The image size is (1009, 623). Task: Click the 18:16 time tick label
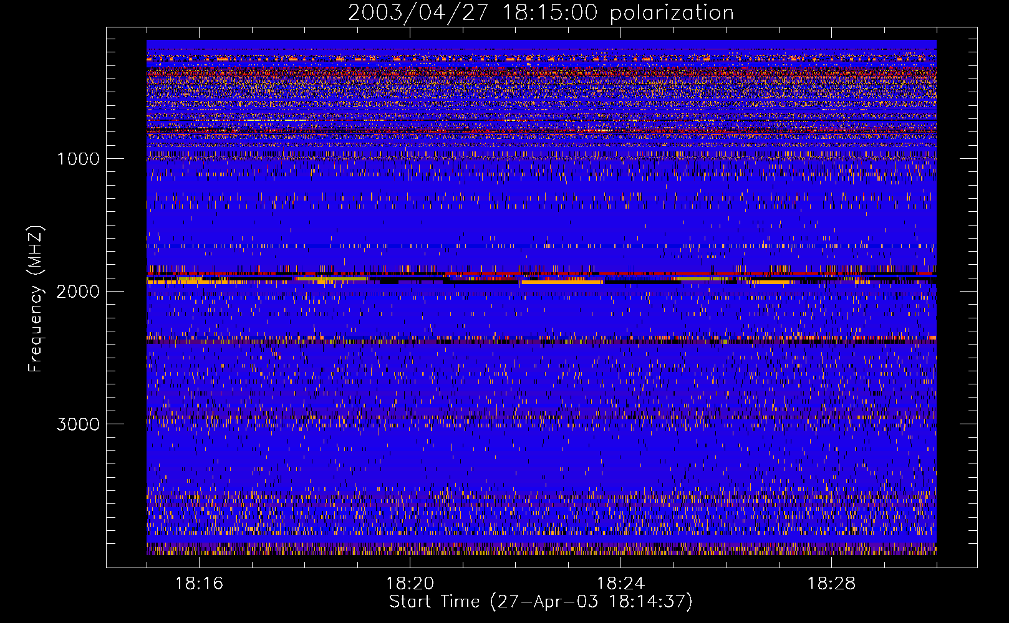click(x=199, y=584)
